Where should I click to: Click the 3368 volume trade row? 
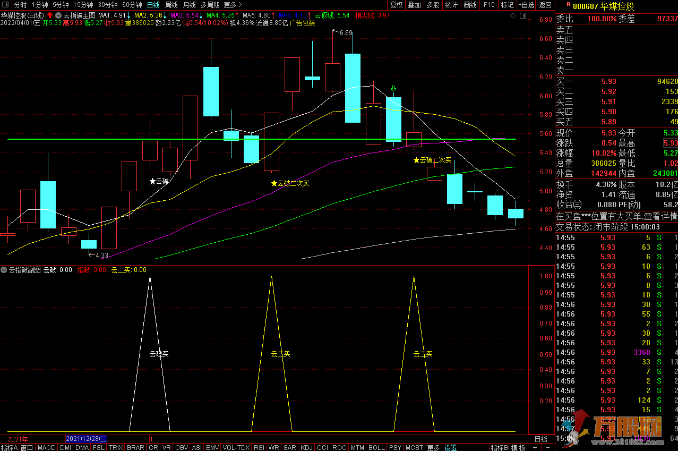click(x=616, y=352)
